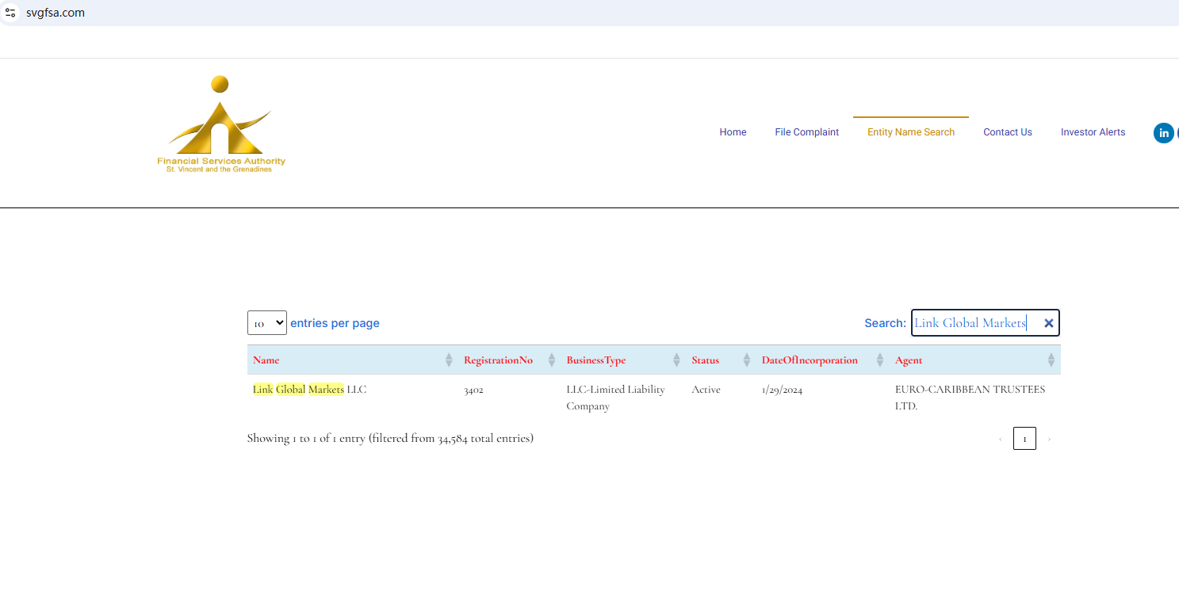Open File Complaint page

tap(806, 132)
